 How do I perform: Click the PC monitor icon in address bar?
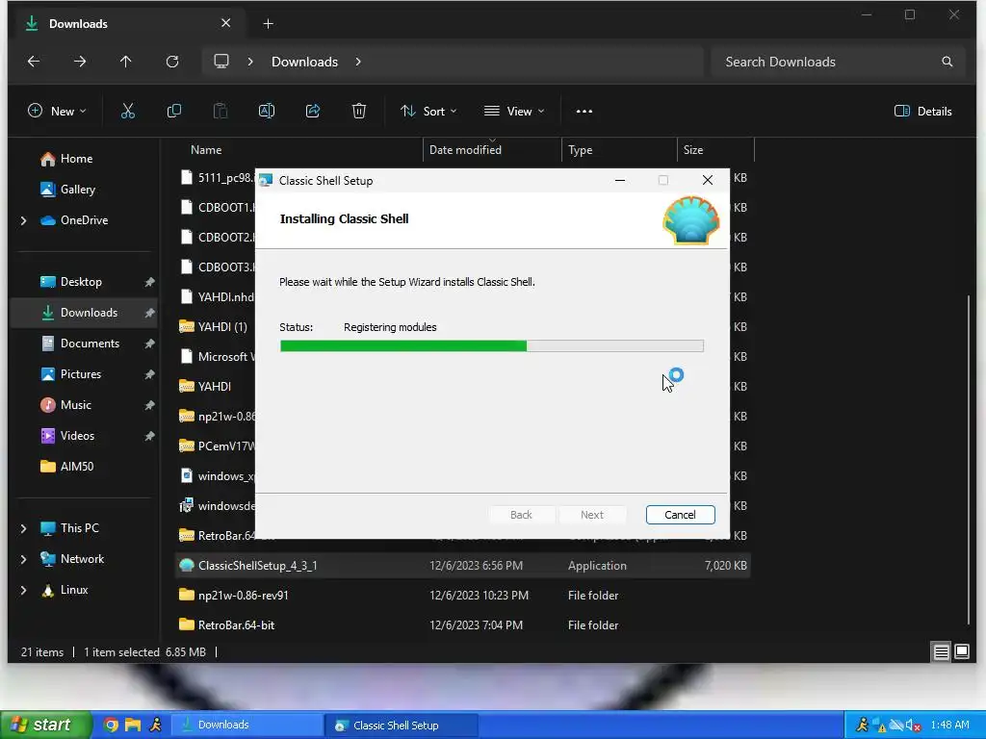(221, 62)
